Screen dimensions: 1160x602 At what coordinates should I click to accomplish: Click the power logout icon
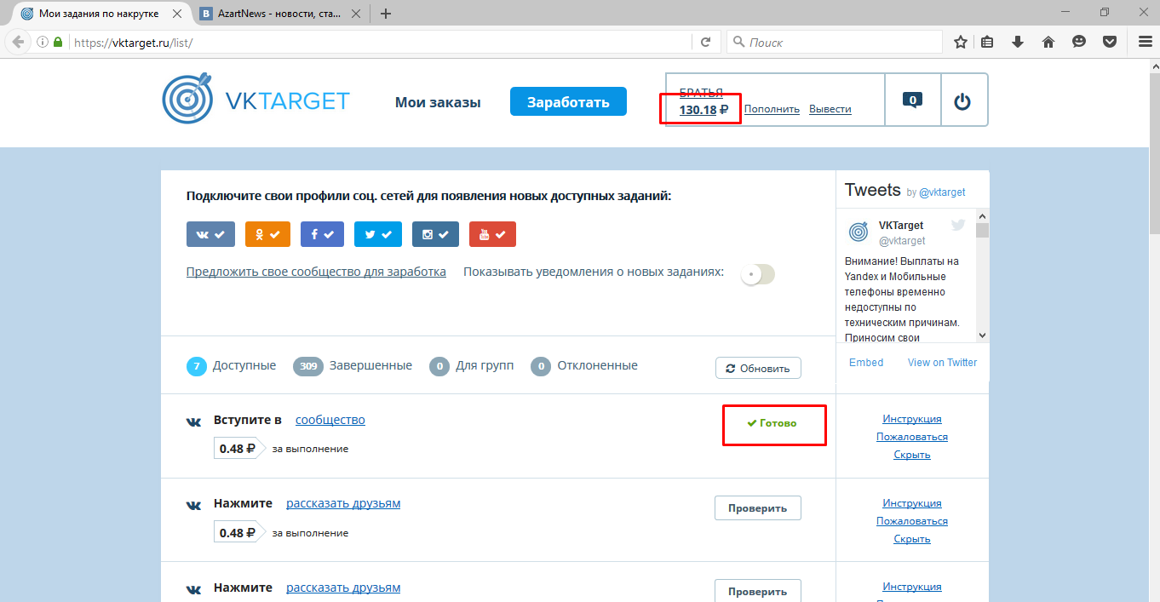click(x=962, y=101)
